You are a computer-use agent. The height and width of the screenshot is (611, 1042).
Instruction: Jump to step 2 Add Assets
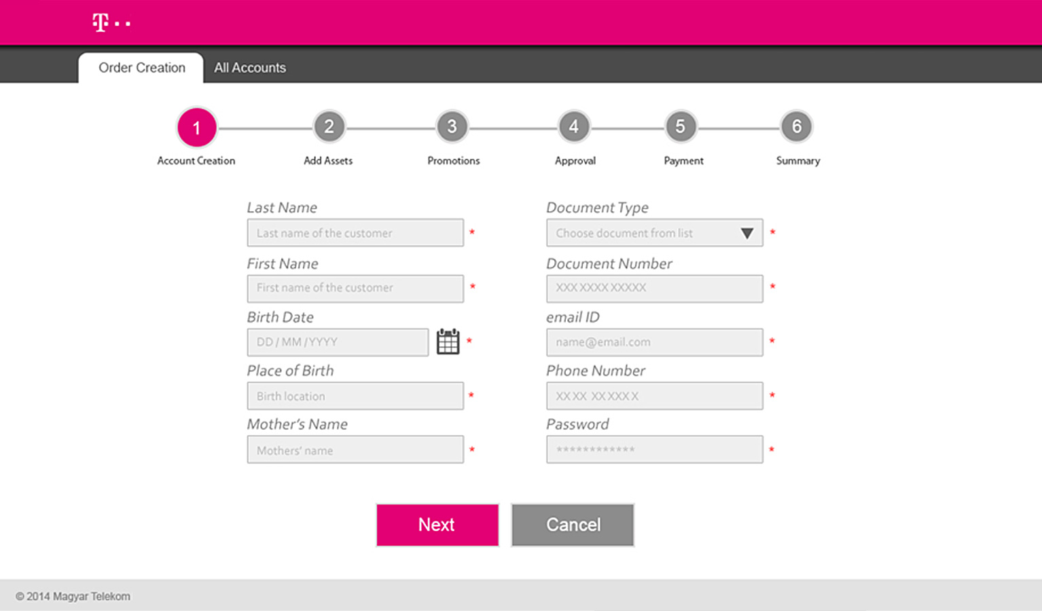tap(329, 127)
